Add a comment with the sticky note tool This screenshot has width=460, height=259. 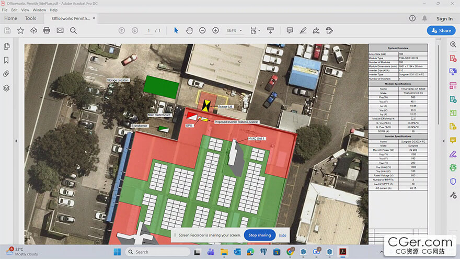tap(290, 30)
